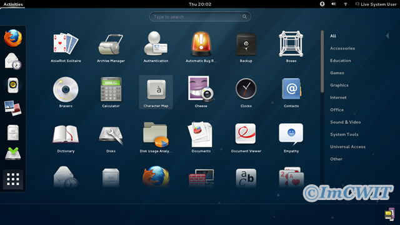This screenshot has width=400, height=225.
Task: Filter by Sound & Video
Action: (x=345, y=122)
